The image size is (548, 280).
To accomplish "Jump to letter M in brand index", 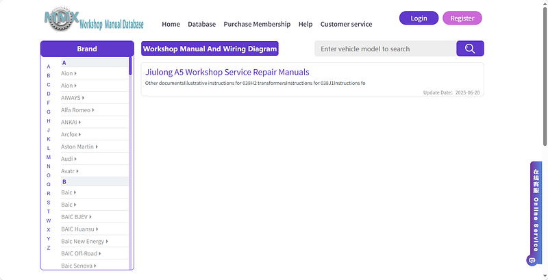I will [x=49, y=157].
